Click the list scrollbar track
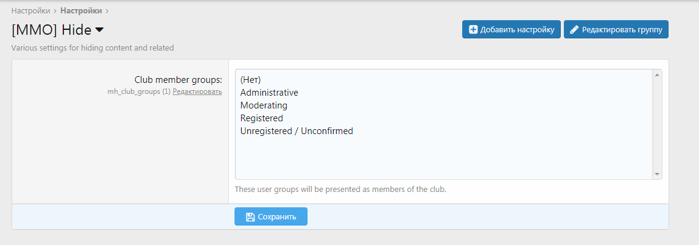699x245 pixels. [x=657, y=125]
